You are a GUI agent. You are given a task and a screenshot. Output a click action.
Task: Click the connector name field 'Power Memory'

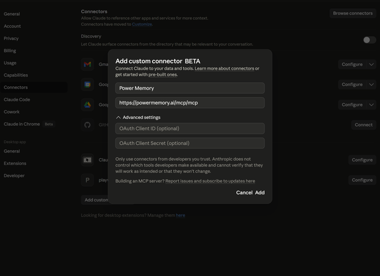[190, 88]
